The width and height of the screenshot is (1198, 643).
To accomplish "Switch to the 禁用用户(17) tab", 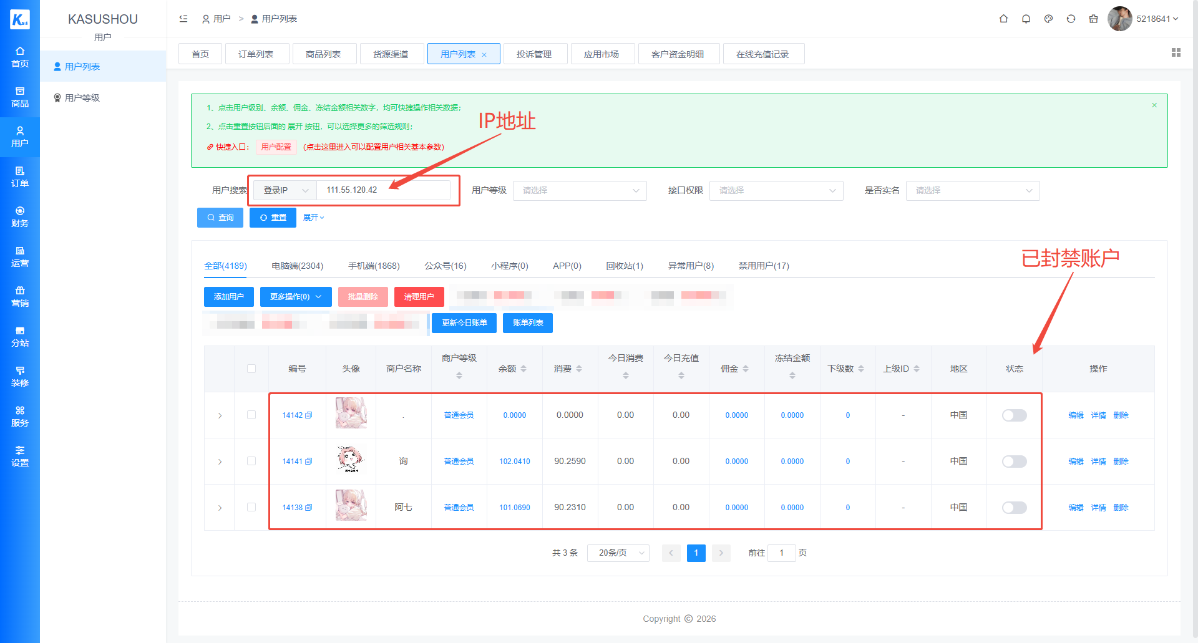I will [762, 266].
